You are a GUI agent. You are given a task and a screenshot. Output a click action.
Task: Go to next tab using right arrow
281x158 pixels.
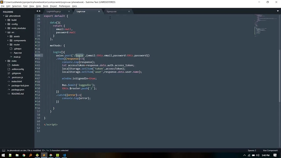pyautogui.click(x=40, y=11)
